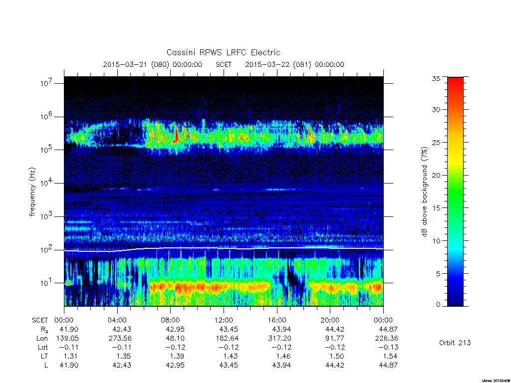511x383 pixels.
Task: Click the colorbar tick label '20'
Action: click(x=436, y=175)
